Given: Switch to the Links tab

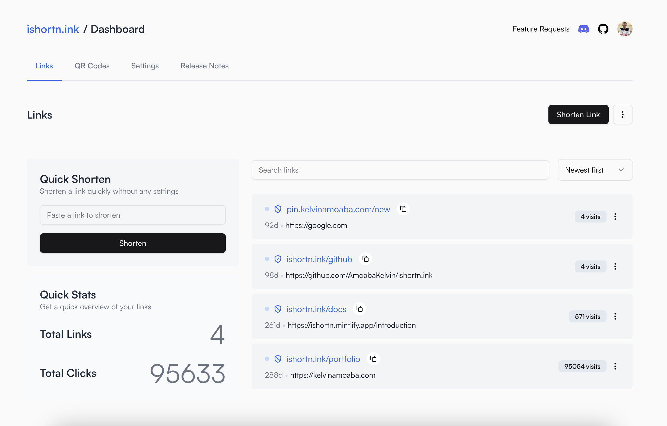Looking at the screenshot, I should point(44,66).
